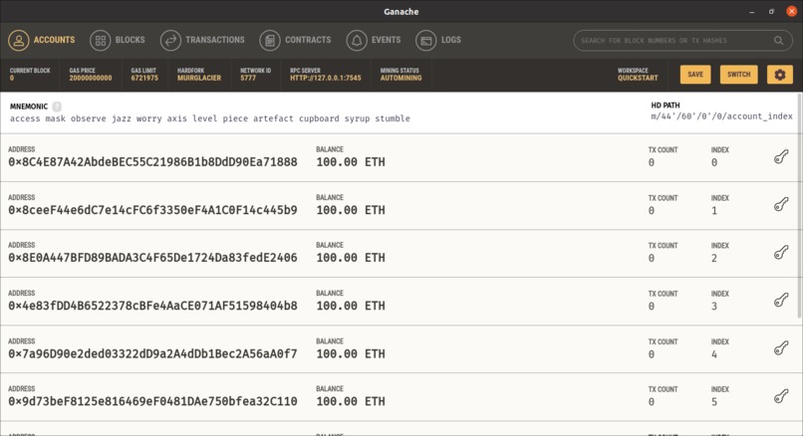Click the 100.00 ETH balance for index 0

[x=351, y=162]
